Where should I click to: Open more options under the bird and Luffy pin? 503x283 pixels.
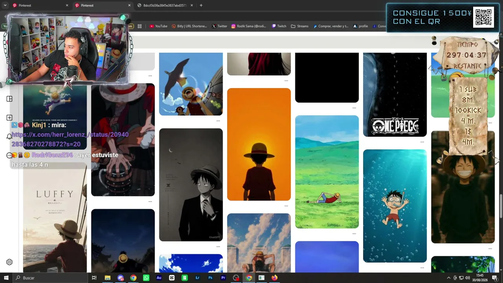coord(218,121)
